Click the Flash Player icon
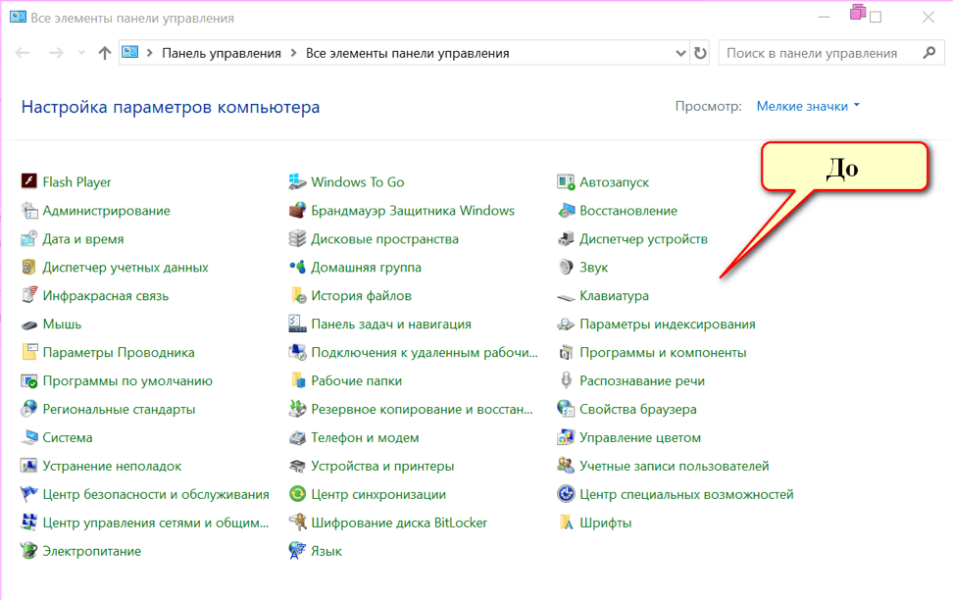Image resolution: width=953 pixels, height=600 pixels. (28, 181)
